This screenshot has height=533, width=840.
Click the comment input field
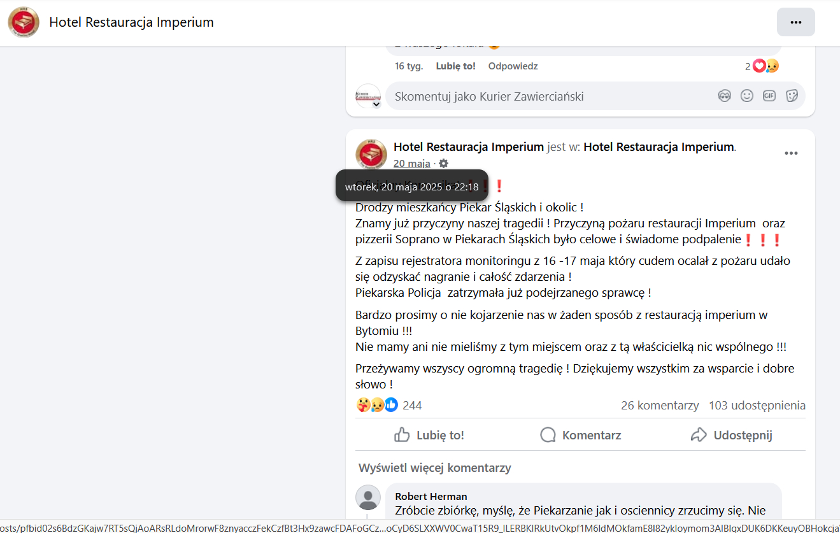pos(548,97)
